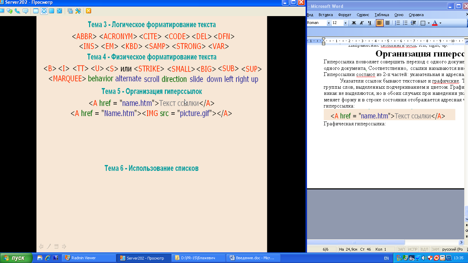Select normal window view mode icon
Screen dimensions: 468x263
36,11
